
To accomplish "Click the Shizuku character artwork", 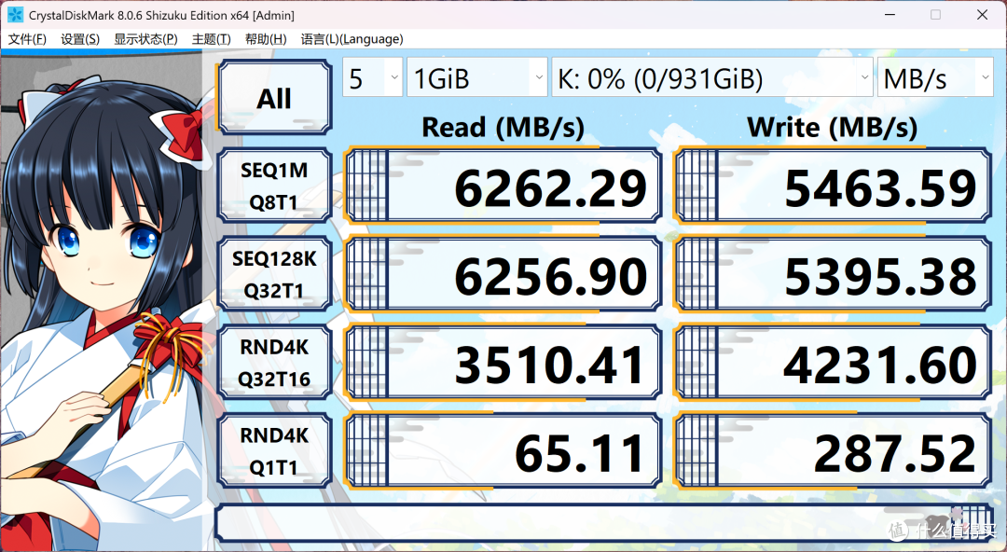I will tap(103, 302).
